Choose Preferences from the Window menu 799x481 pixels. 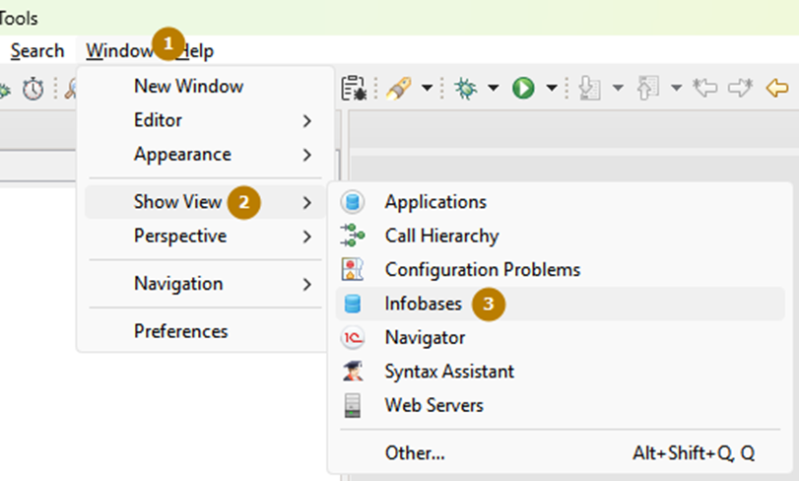(x=180, y=331)
